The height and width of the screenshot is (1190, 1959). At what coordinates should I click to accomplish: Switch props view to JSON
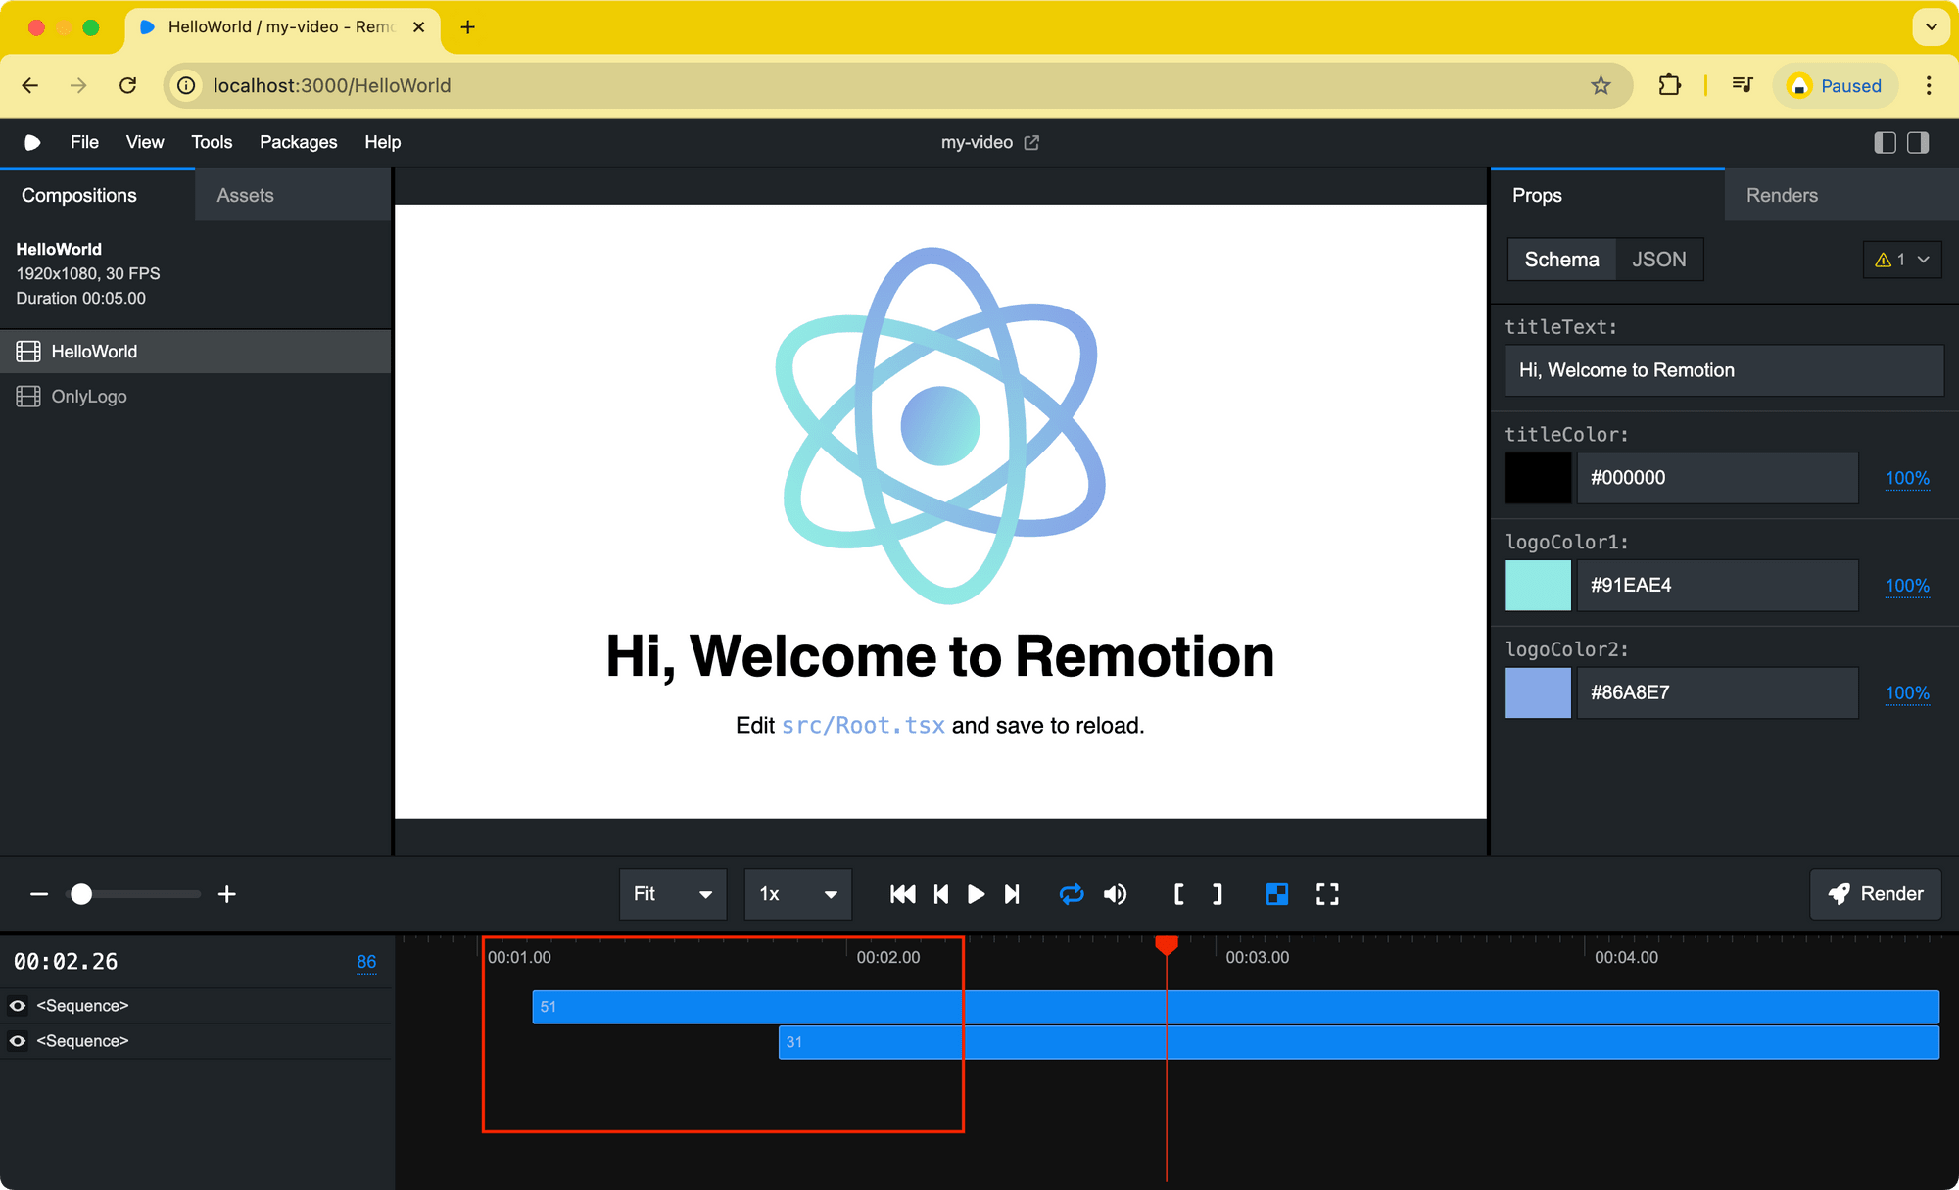tap(1659, 260)
